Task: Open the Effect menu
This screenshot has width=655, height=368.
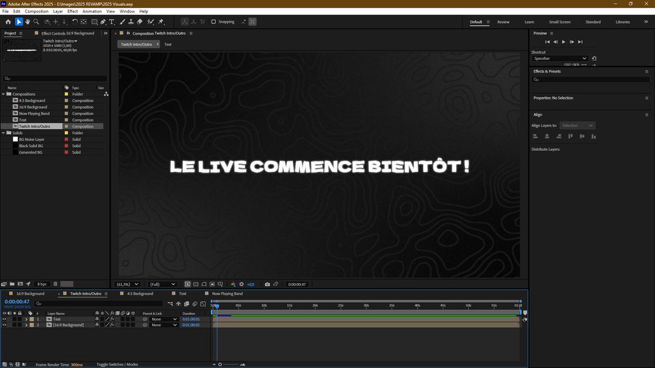Action: click(73, 11)
